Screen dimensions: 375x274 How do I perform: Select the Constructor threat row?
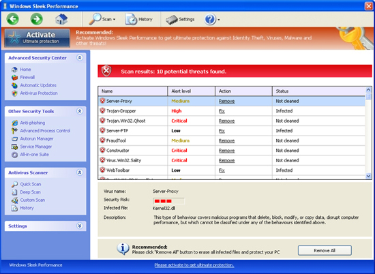tap(232, 151)
